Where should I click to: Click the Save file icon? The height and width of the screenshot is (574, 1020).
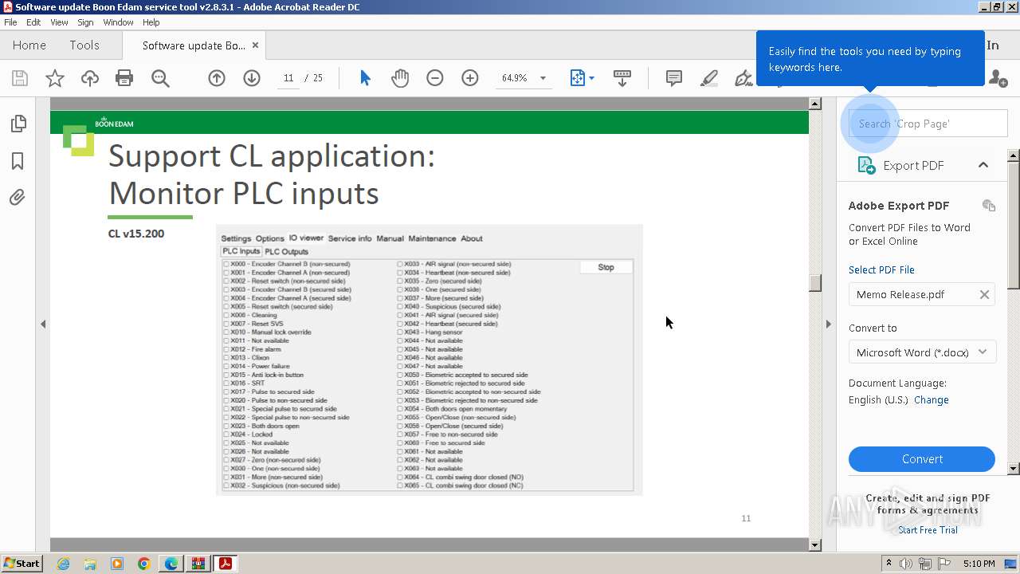coord(20,78)
